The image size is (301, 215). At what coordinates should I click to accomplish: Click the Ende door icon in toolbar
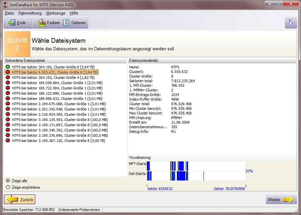pos(12,23)
